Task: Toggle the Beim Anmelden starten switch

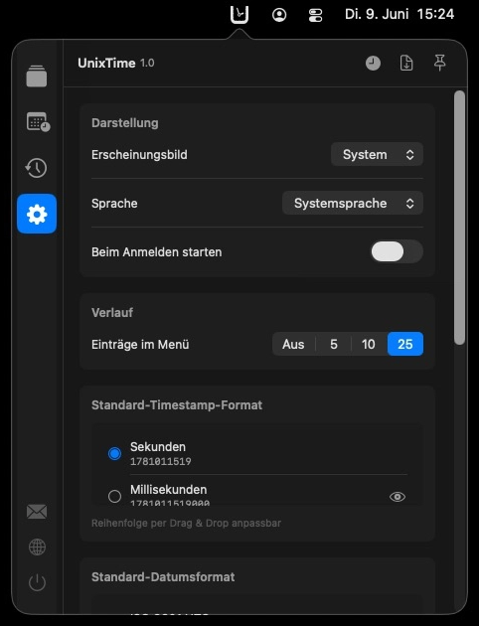Action: click(x=397, y=252)
